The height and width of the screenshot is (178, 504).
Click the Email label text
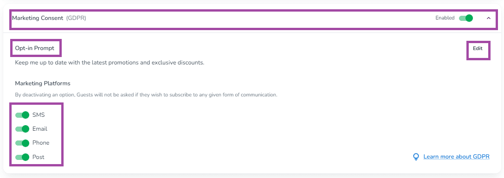coord(40,129)
